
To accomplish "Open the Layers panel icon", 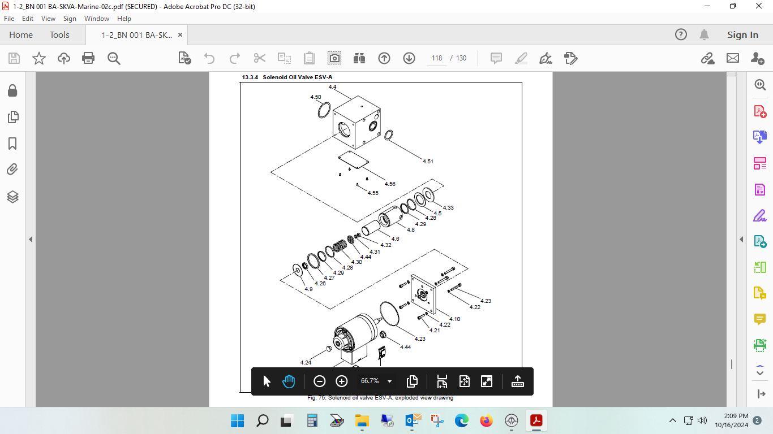I will coord(12,197).
